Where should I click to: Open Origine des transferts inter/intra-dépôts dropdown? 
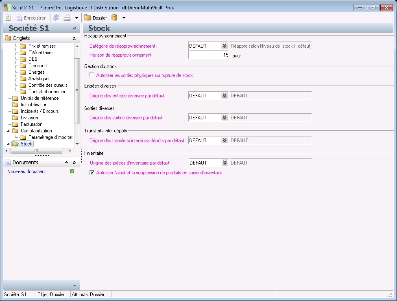pyautogui.click(x=224, y=141)
